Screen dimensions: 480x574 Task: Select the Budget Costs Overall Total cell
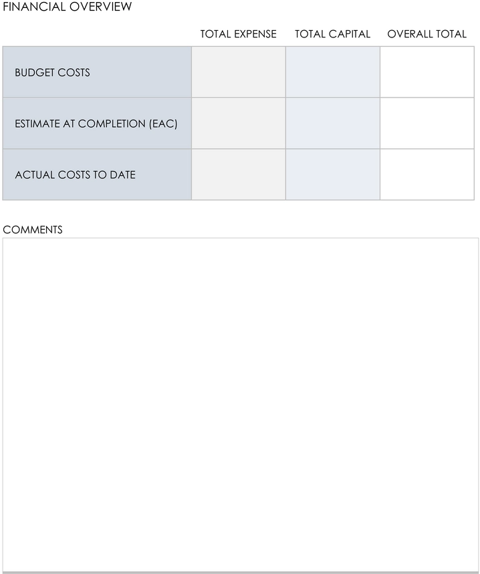point(427,72)
